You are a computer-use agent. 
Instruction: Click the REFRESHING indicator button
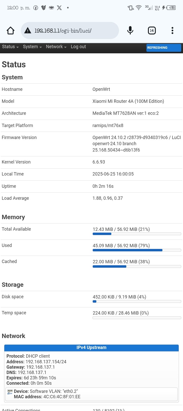pyautogui.click(x=164, y=48)
